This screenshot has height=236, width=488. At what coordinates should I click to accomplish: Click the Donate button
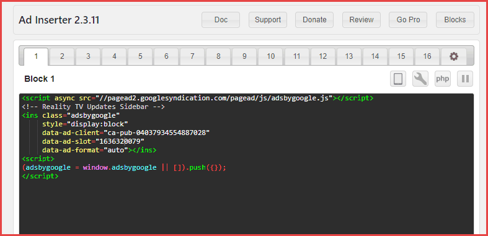click(314, 20)
